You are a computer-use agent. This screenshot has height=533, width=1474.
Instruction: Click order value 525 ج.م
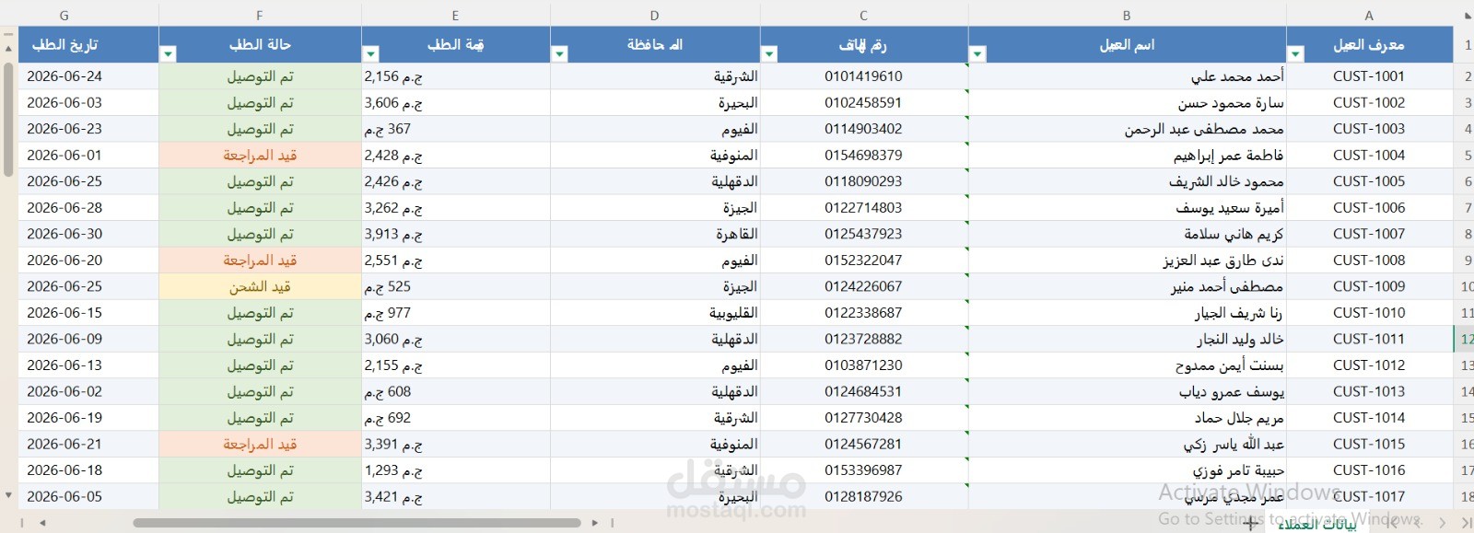(455, 286)
